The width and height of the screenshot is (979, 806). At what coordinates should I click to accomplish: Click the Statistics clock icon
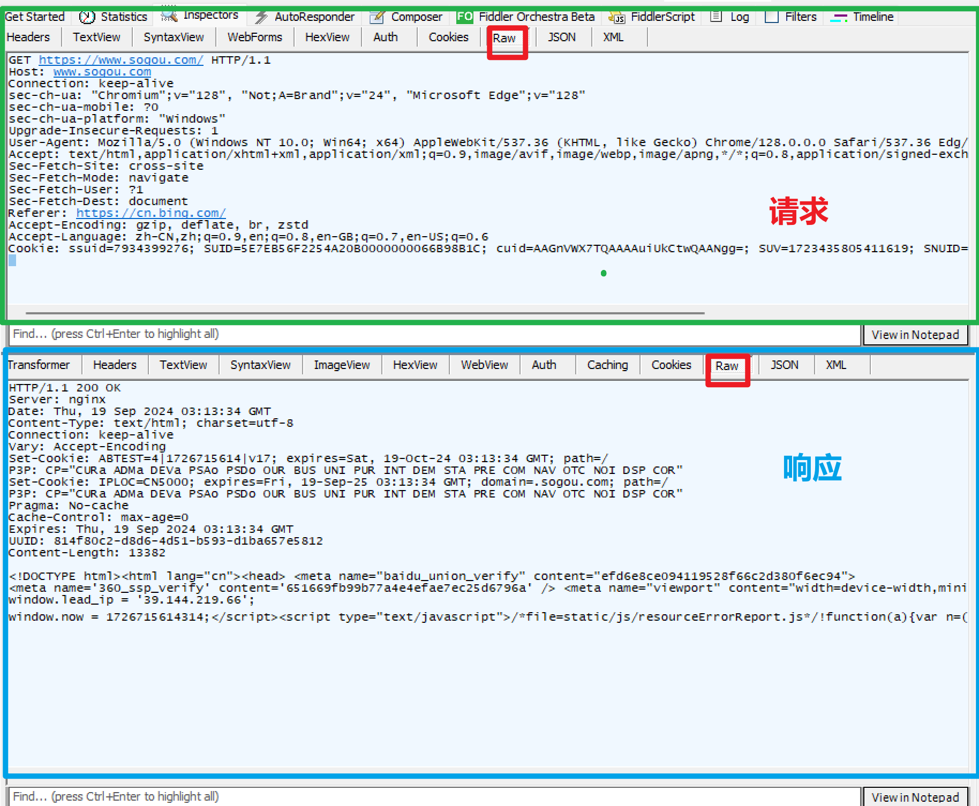[x=87, y=17]
